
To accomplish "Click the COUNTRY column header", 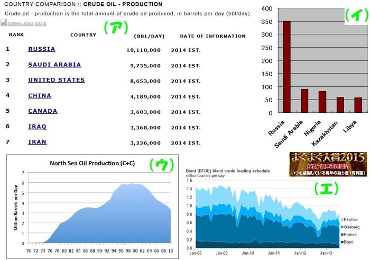I will tap(83, 35).
